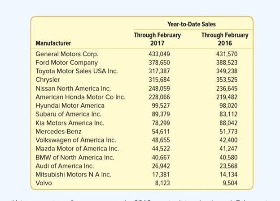Click American Honda Motor Co Inc. cell
280x201 pixels.
click(x=80, y=97)
